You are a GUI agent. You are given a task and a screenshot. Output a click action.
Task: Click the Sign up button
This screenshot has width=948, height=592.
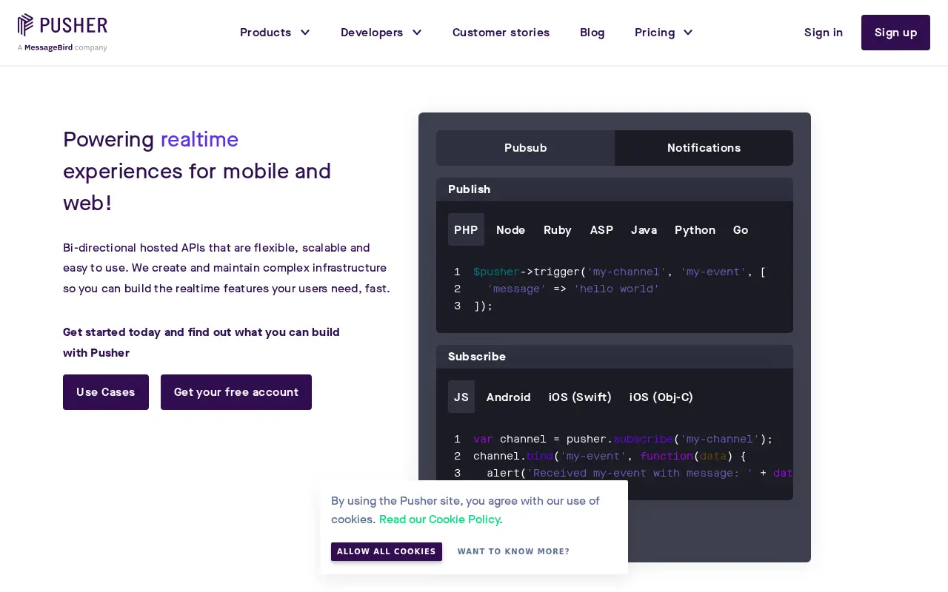point(895,33)
